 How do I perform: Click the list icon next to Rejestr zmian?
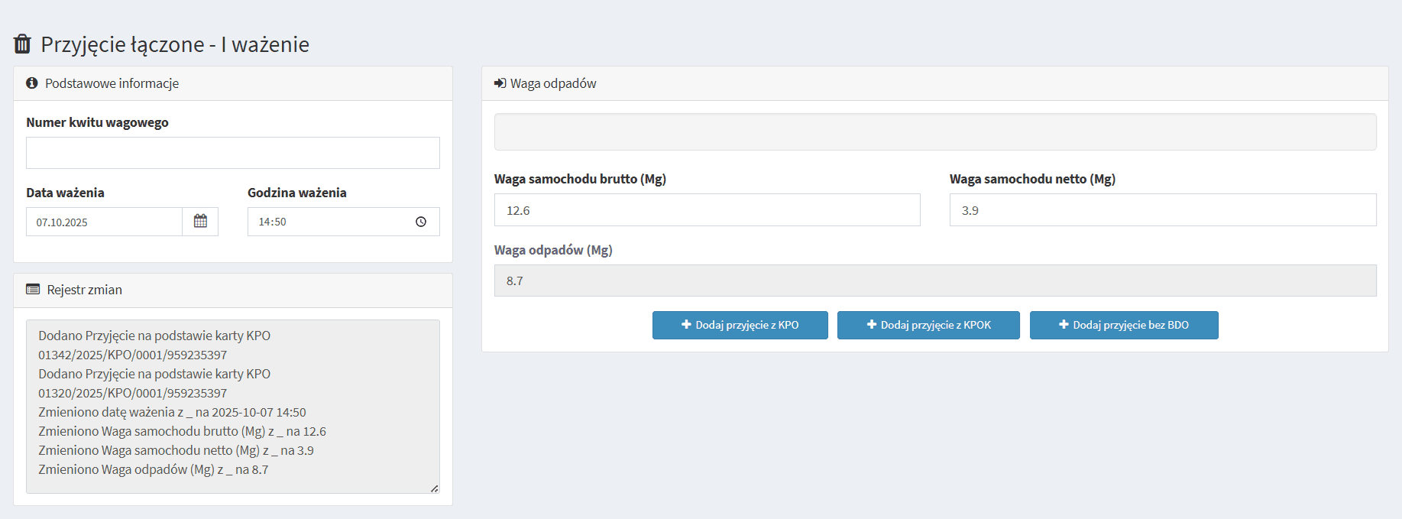pyautogui.click(x=33, y=290)
